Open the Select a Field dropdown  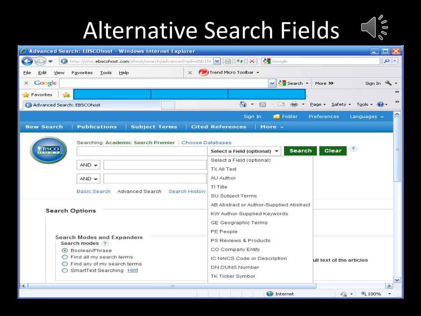click(x=244, y=151)
